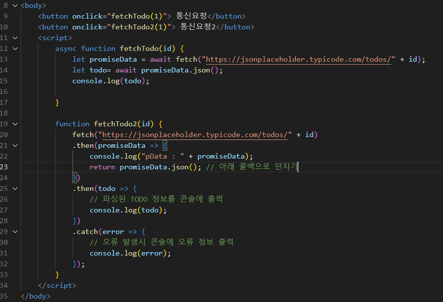
Task: Click the highlighted closing bracket on line 24
Action: tap(74, 178)
